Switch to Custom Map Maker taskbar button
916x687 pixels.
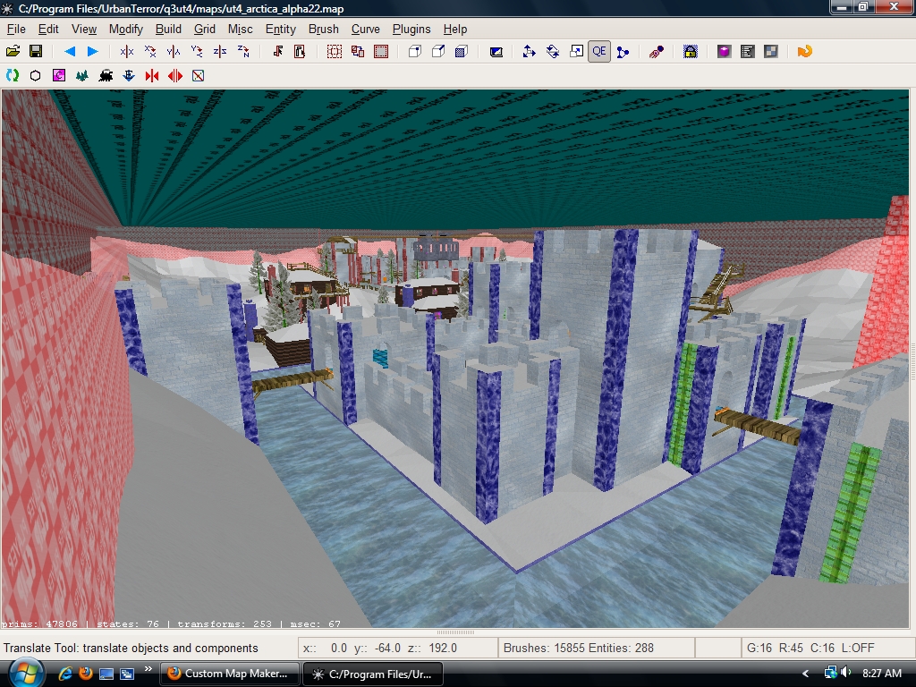click(229, 674)
